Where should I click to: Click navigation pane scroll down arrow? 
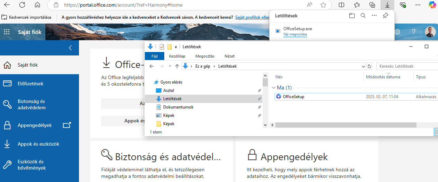(265, 125)
